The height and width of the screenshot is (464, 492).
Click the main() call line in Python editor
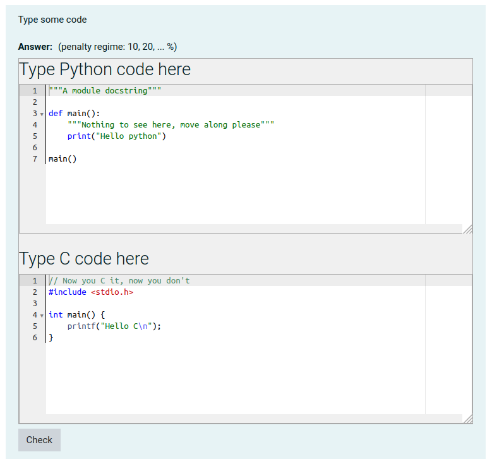(63, 158)
